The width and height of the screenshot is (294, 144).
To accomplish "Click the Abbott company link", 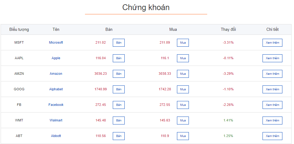I will click(x=56, y=136).
